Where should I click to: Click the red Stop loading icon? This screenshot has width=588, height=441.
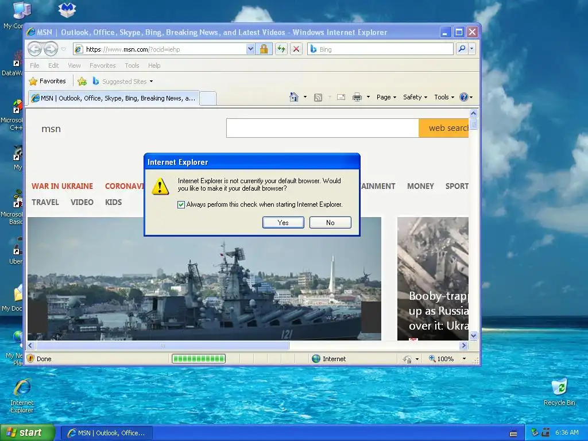point(296,49)
